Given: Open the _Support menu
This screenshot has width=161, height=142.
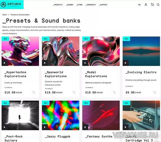Looking at the screenshot, I should (x=103, y=5).
